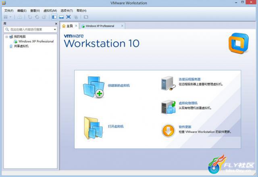
Task: Click the orange software update download icon
Action: click(x=168, y=131)
